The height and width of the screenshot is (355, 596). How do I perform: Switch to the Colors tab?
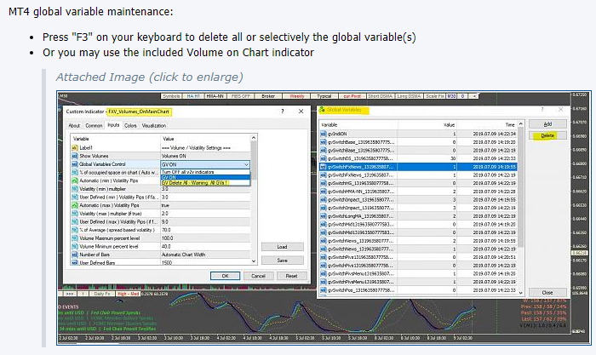click(x=130, y=125)
